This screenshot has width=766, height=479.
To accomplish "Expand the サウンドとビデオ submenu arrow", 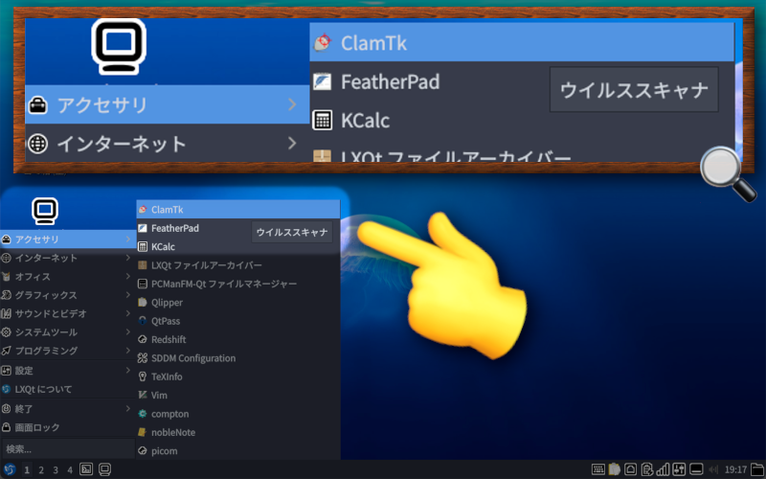I will pyautogui.click(x=128, y=313).
